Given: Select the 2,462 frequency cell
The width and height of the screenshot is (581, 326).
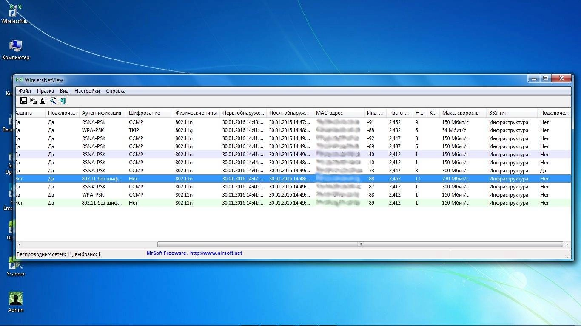Looking at the screenshot, I should pos(395,179).
